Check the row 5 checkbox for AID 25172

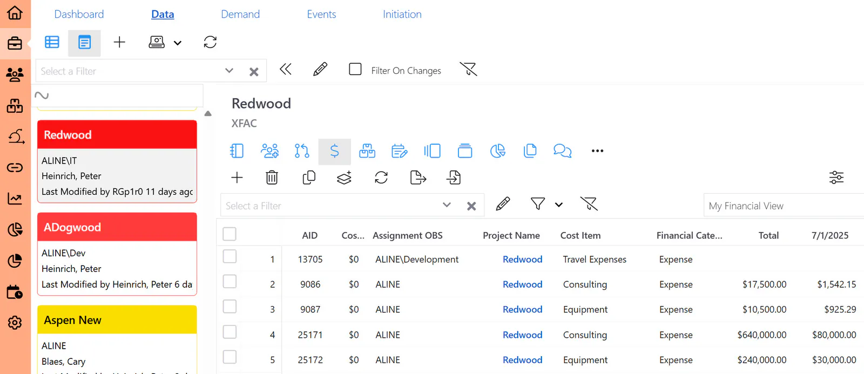[230, 357]
